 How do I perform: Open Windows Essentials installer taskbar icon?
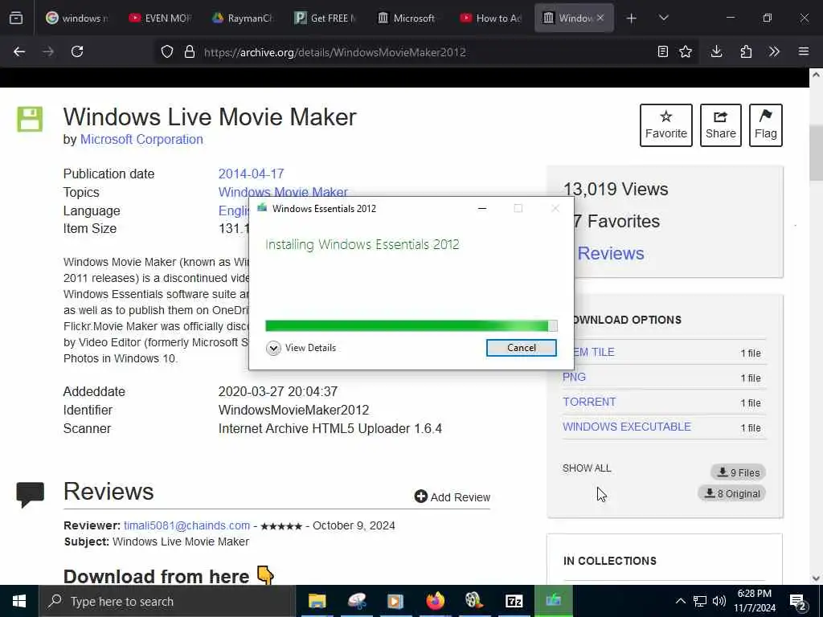553,601
